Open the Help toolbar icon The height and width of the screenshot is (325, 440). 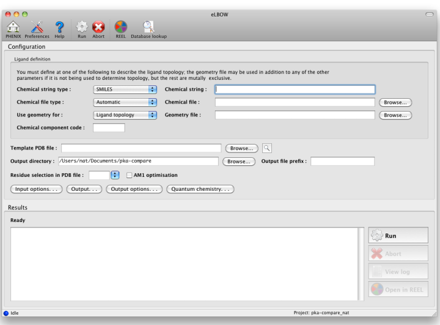tap(59, 26)
